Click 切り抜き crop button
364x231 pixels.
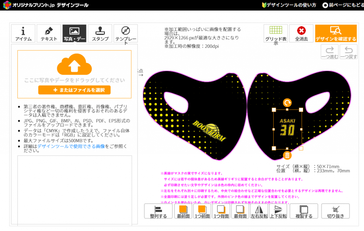click(336, 211)
